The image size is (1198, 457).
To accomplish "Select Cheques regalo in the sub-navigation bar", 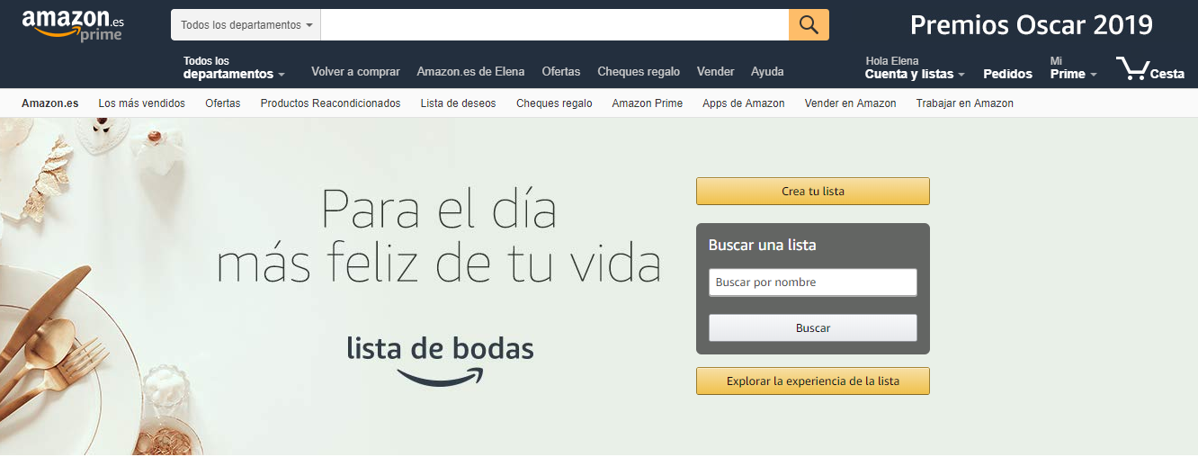I will click(554, 103).
